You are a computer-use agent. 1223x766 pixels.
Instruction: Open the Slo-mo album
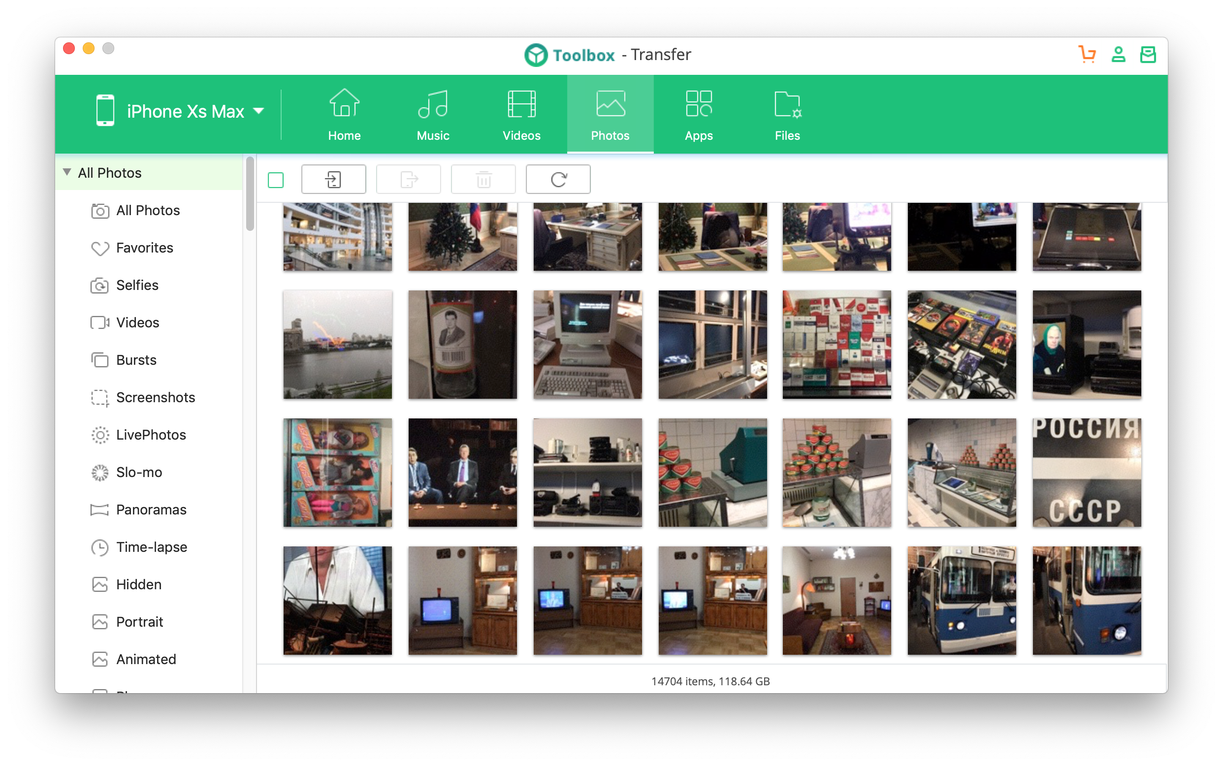click(x=139, y=472)
